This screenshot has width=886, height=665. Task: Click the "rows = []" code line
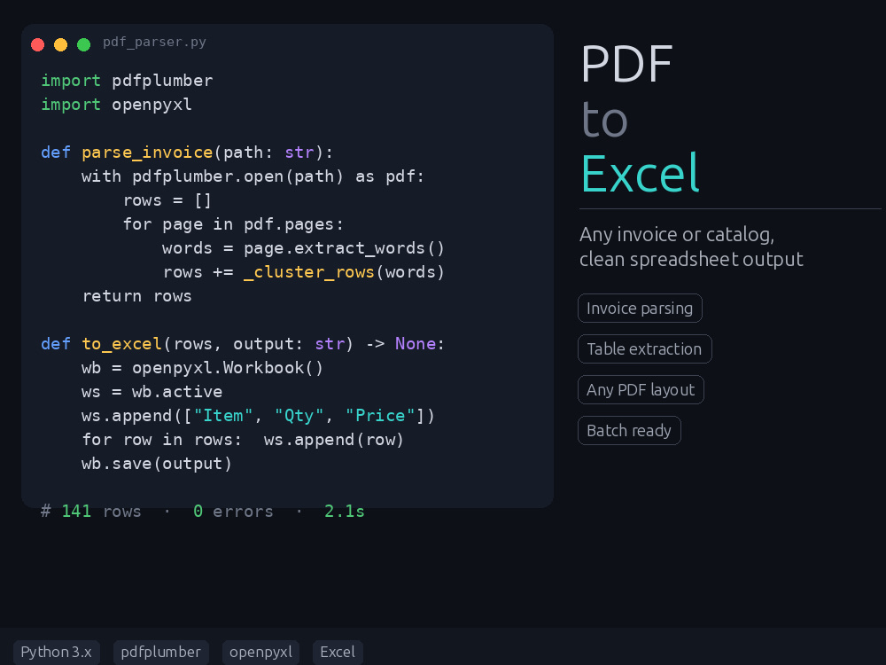point(167,200)
